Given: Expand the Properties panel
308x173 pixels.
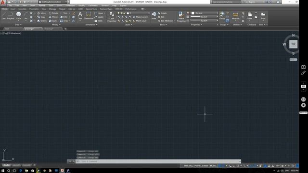Looking at the screenshot, I should [x=196, y=25].
